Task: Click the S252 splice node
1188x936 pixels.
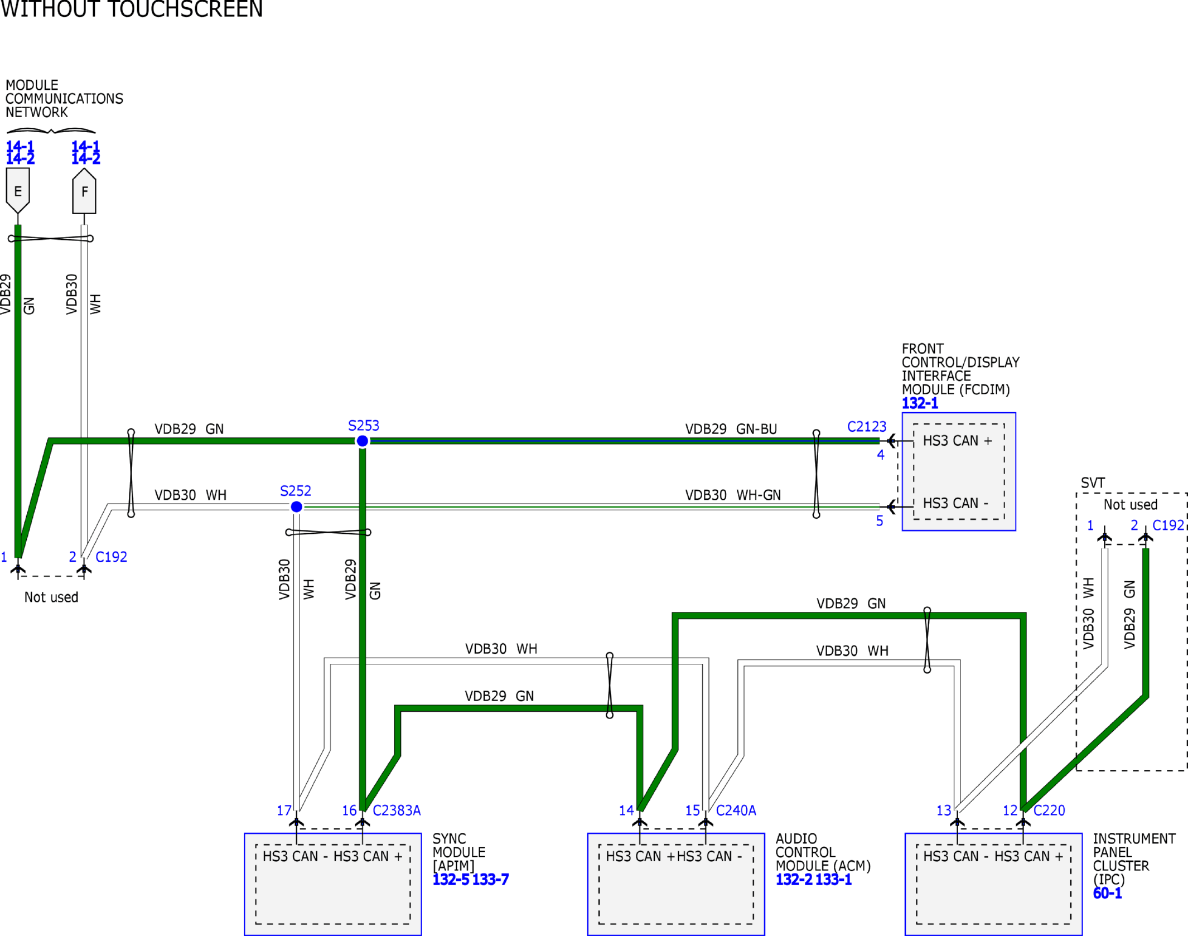Action: [x=297, y=506]
